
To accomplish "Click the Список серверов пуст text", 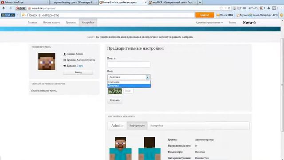I will (x=44, y=91).
